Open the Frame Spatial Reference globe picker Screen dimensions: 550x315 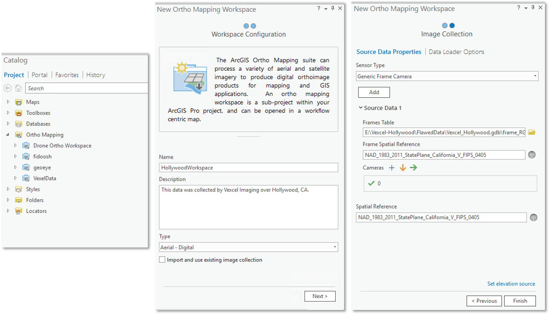(x=532, y=155)
